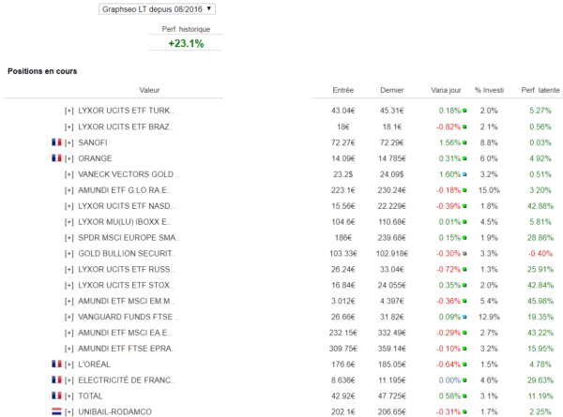Open the Graphseo LT portfolio dropdown
This screenshot has width=563, height=417.
tap(157, 9)
